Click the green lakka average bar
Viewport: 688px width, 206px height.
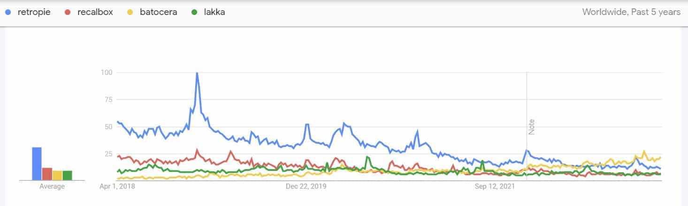point(68,175)
